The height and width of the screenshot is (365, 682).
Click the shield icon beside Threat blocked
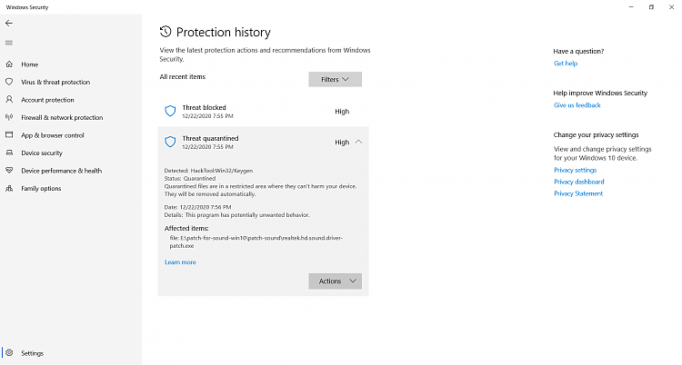click(x=170, y=111)
